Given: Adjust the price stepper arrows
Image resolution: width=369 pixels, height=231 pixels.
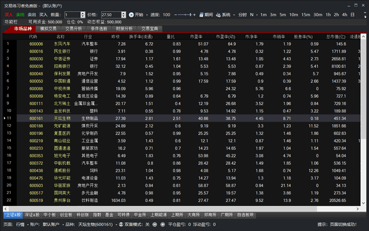Looking at the screenshot, I should point(124,15).
